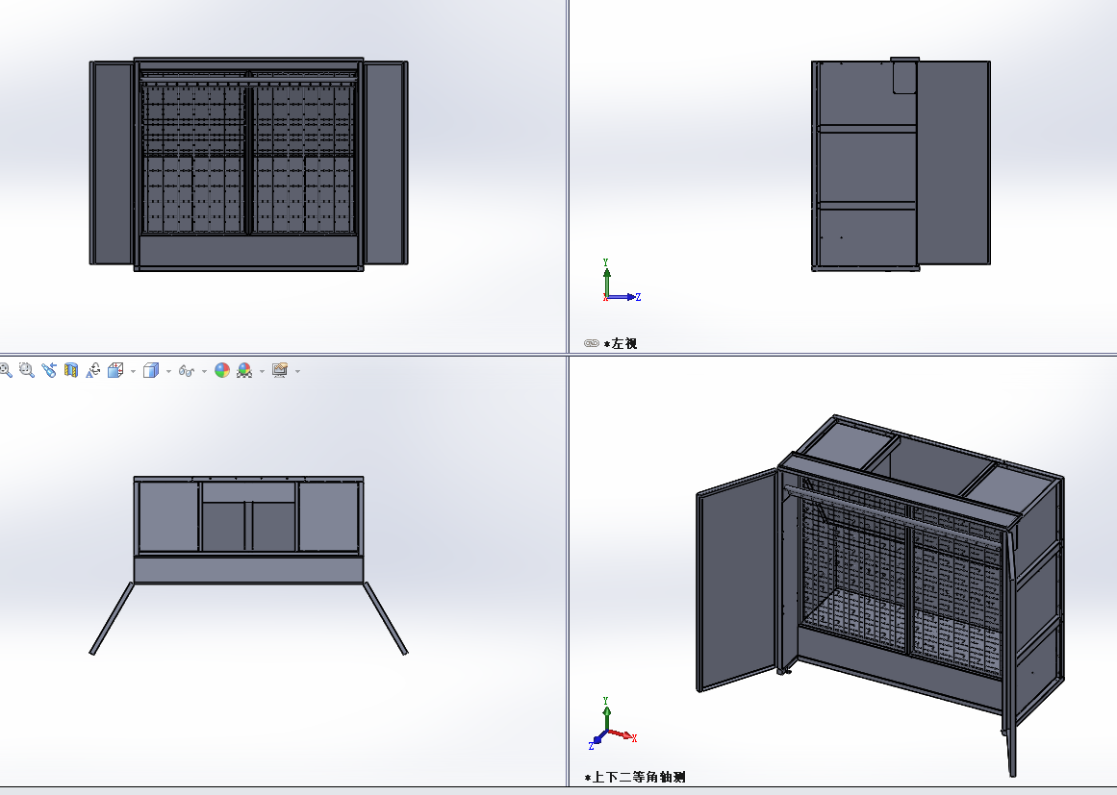The width and height of the screenshot is (1117, 795).
Task: Click the View Settings monitor icon
Action: pyautogui.click(x=280, y=370)
